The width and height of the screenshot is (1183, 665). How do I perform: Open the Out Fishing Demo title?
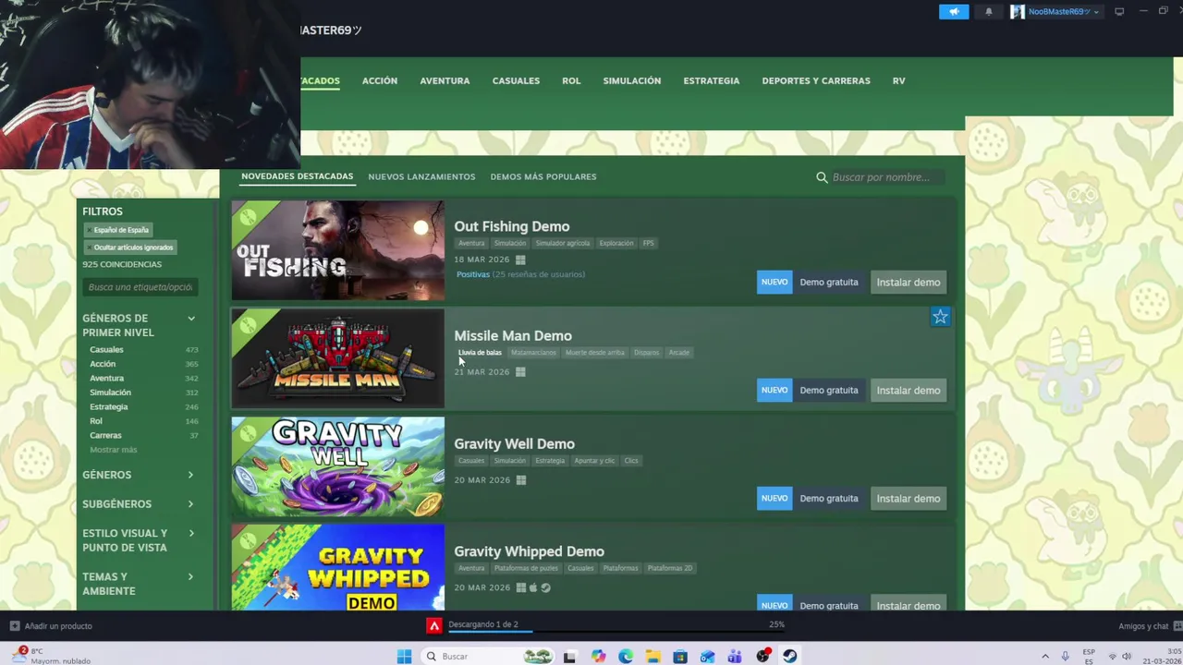click(x=511, y=227)
